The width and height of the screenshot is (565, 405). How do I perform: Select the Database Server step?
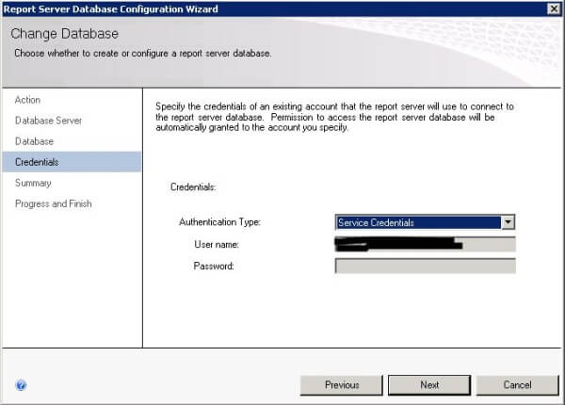[x=48, y=121]
